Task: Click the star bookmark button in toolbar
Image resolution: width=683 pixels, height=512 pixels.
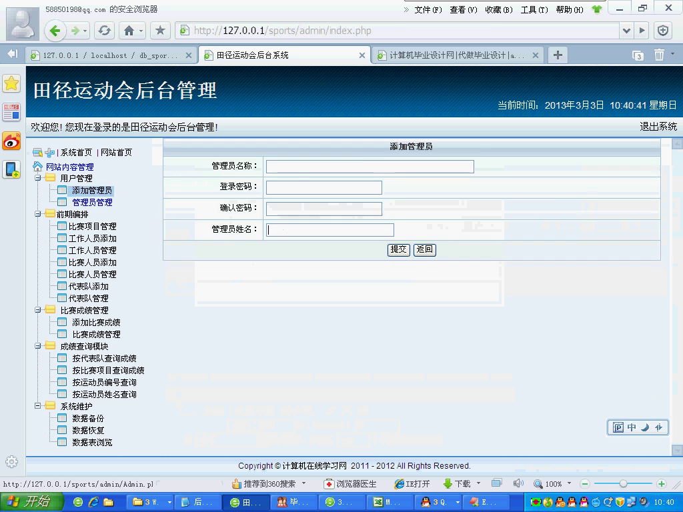Action: [x=160, y=31]
